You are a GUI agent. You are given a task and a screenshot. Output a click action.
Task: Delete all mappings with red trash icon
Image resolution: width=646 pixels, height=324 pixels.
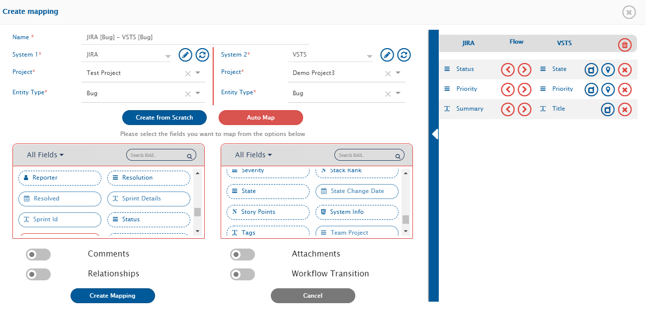coord(625,45)
